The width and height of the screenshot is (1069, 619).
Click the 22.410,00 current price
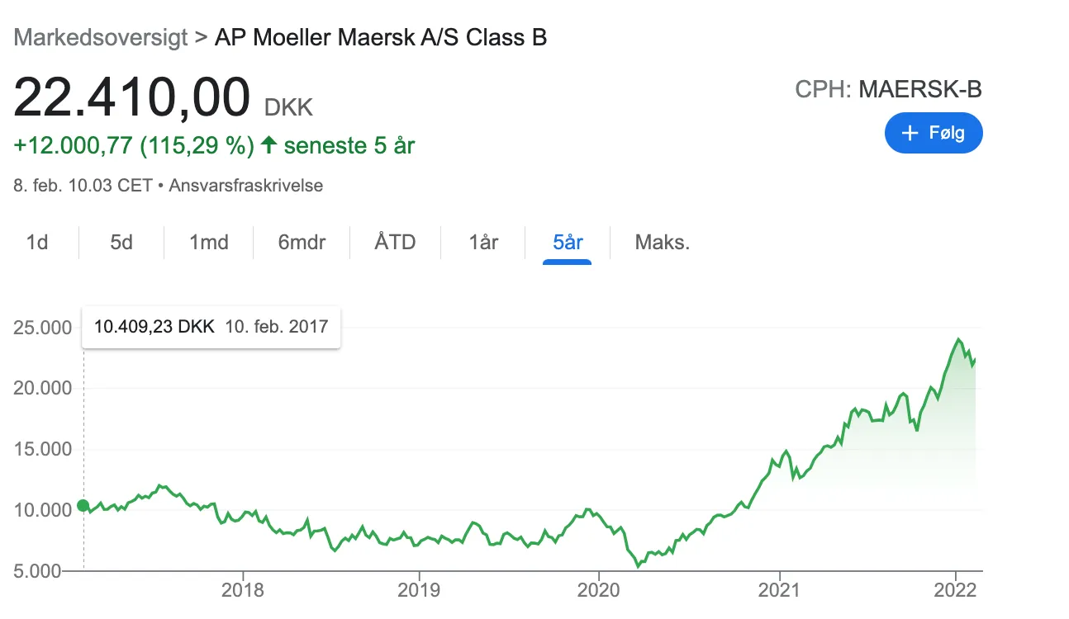(131, 98)
